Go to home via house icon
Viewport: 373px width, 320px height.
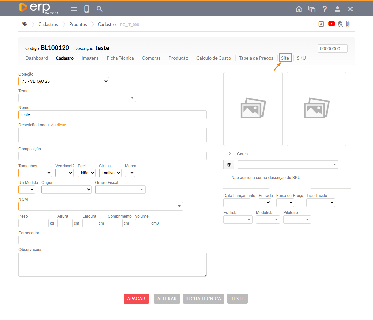(x=299, y=9)
